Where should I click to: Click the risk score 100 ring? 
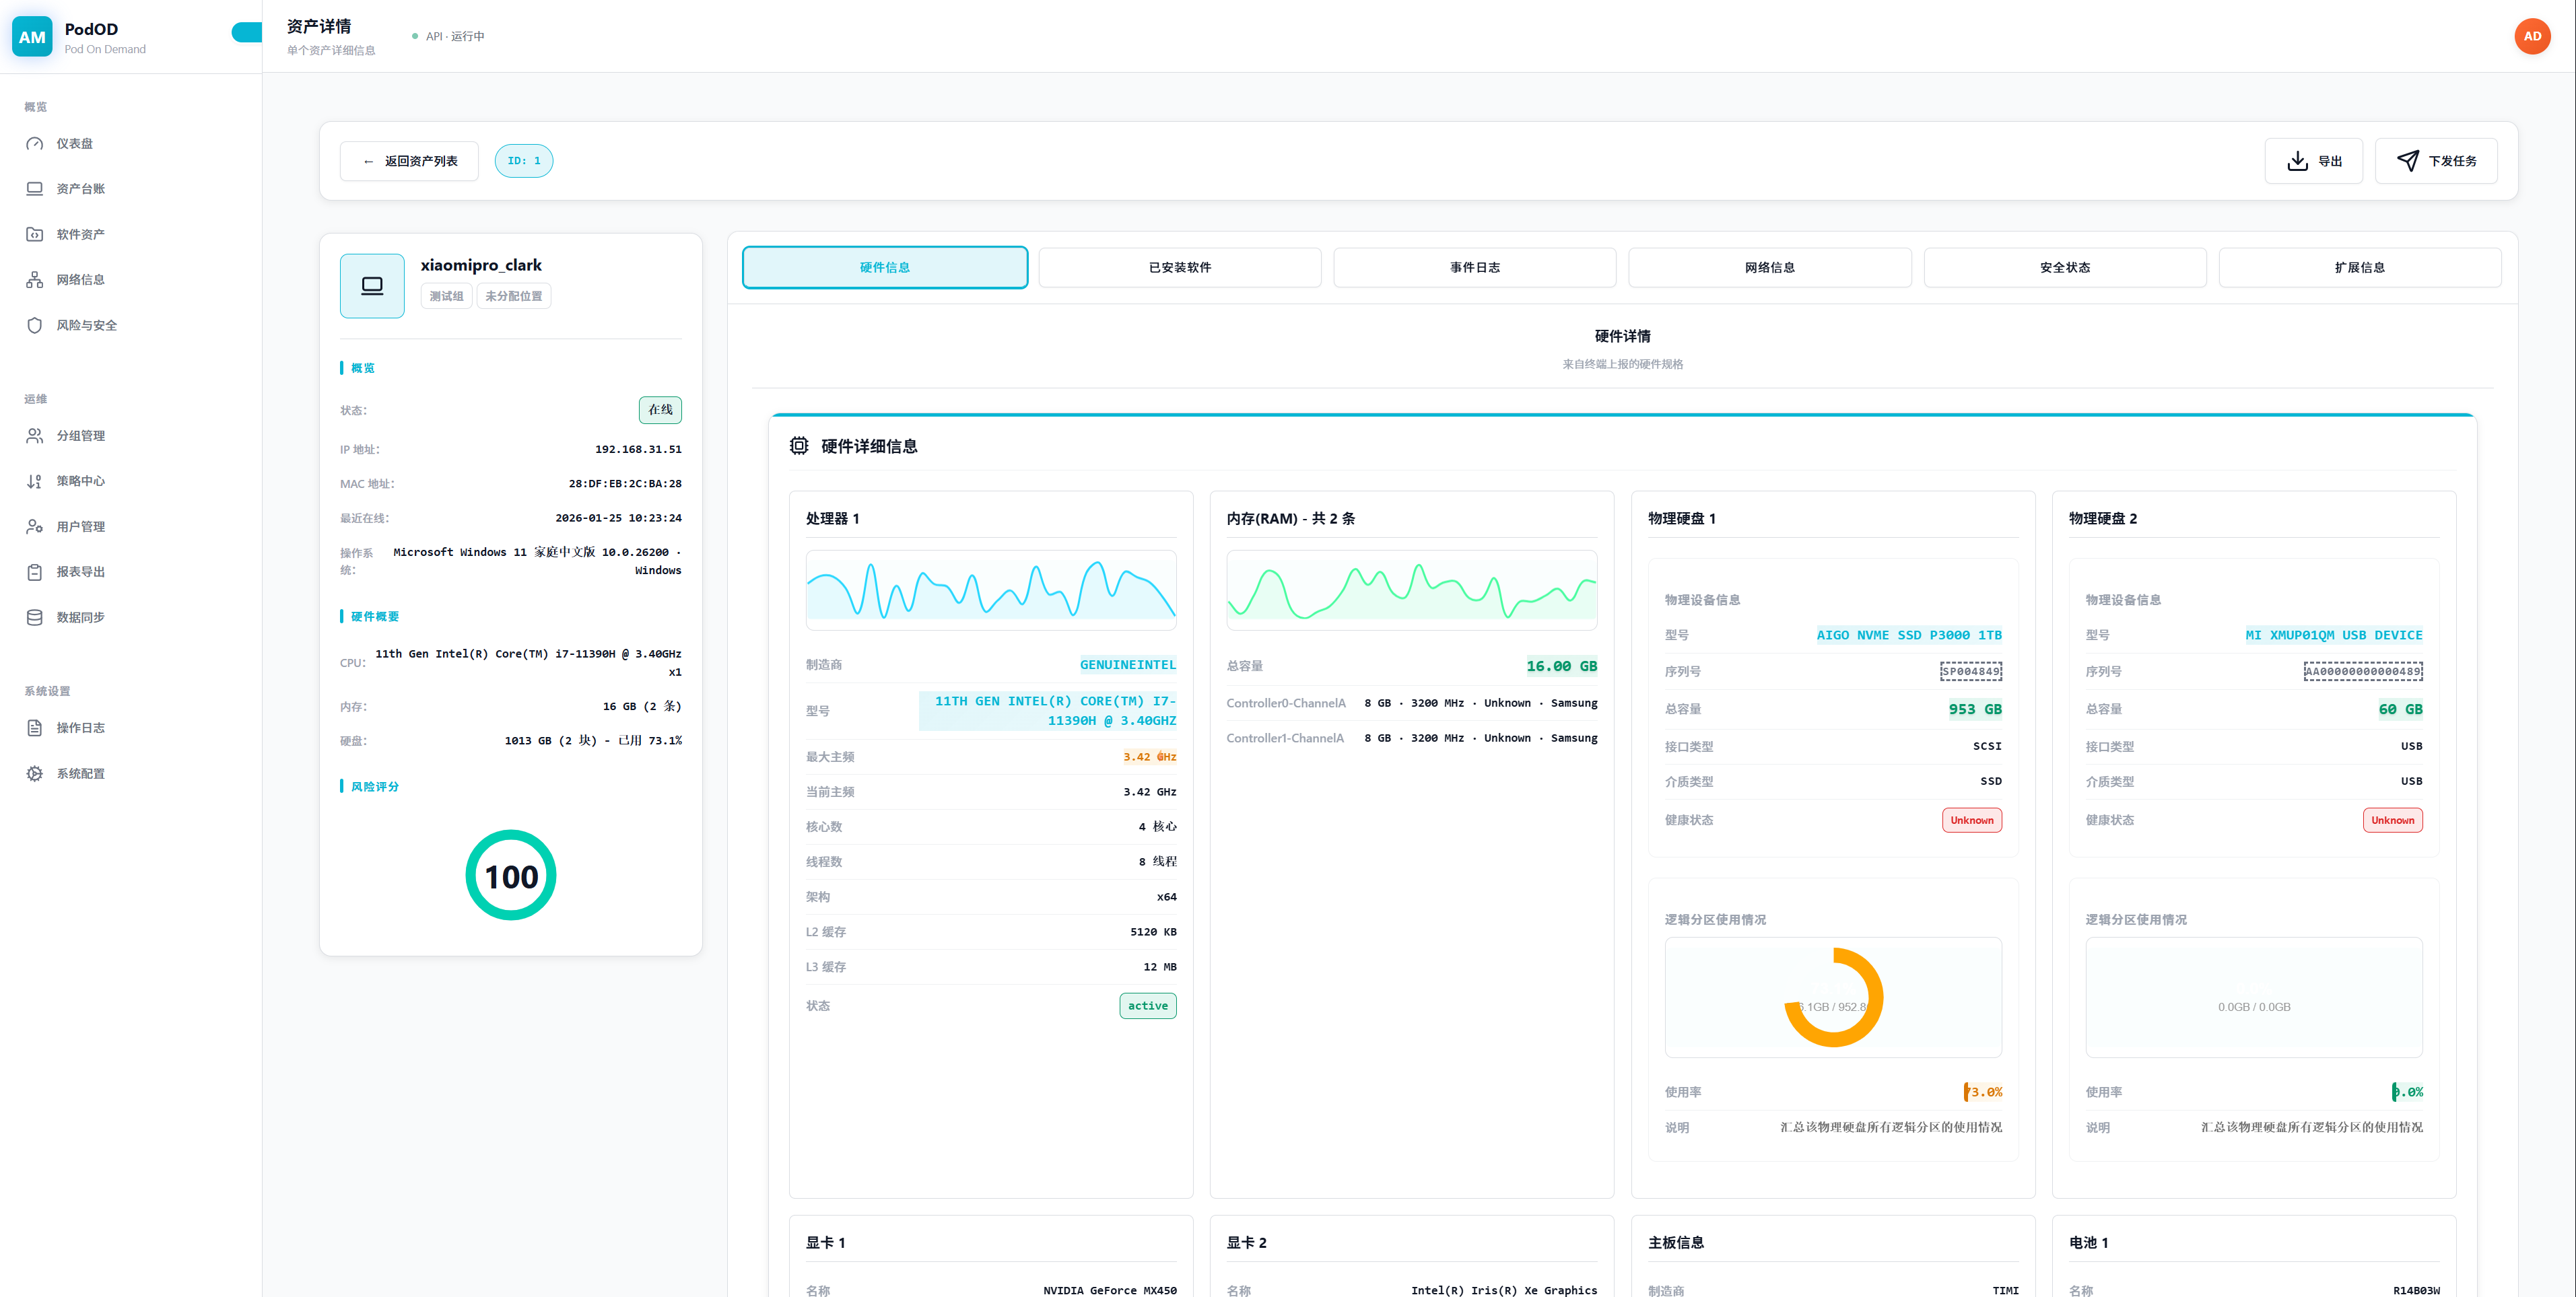(511, 875)
